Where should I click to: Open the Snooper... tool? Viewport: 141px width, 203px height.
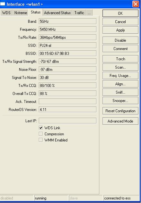point(120,101)
